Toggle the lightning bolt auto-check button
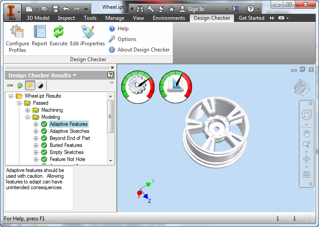Image resolution: width=319 pixels, height=227 pixels. point(30,85)
